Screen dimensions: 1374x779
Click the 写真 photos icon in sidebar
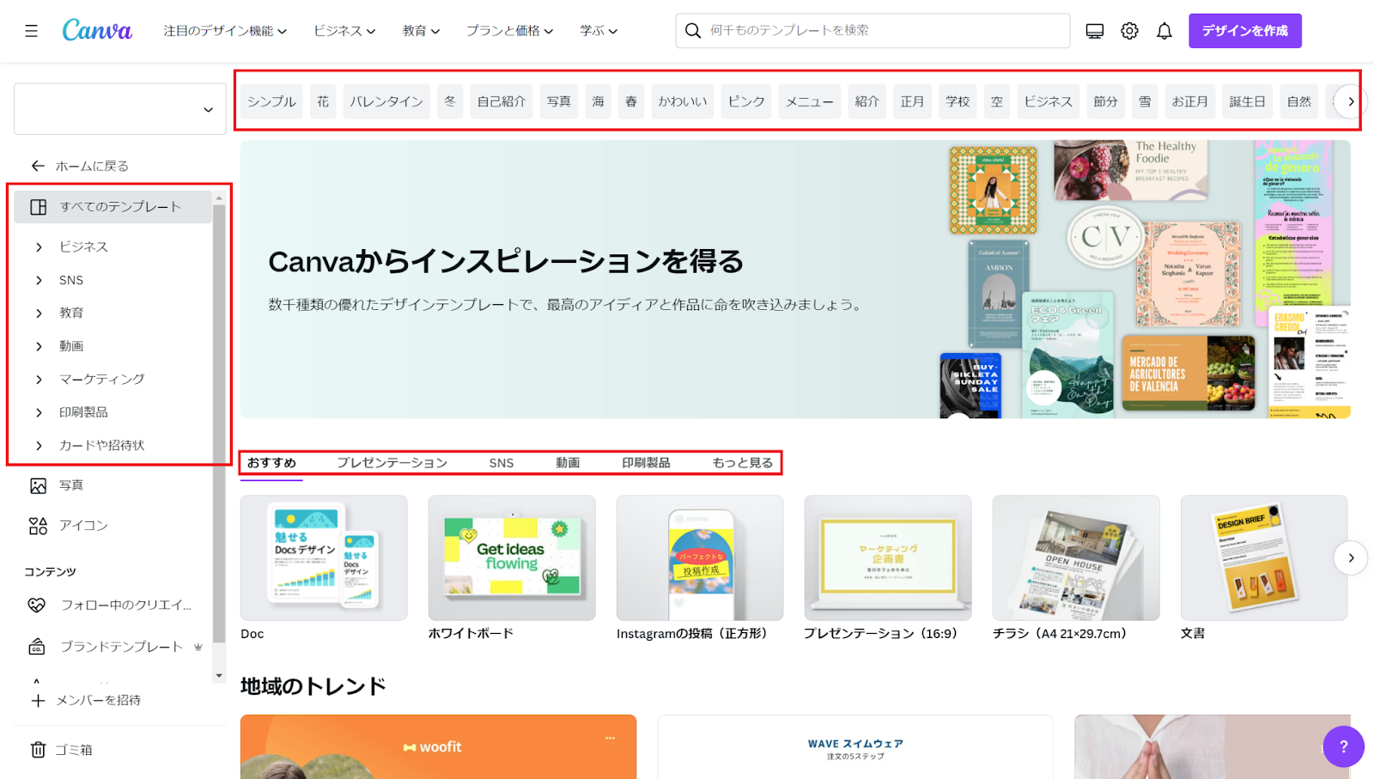[39, 485]
